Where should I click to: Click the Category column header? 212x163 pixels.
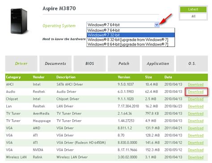tap(13, 77)
